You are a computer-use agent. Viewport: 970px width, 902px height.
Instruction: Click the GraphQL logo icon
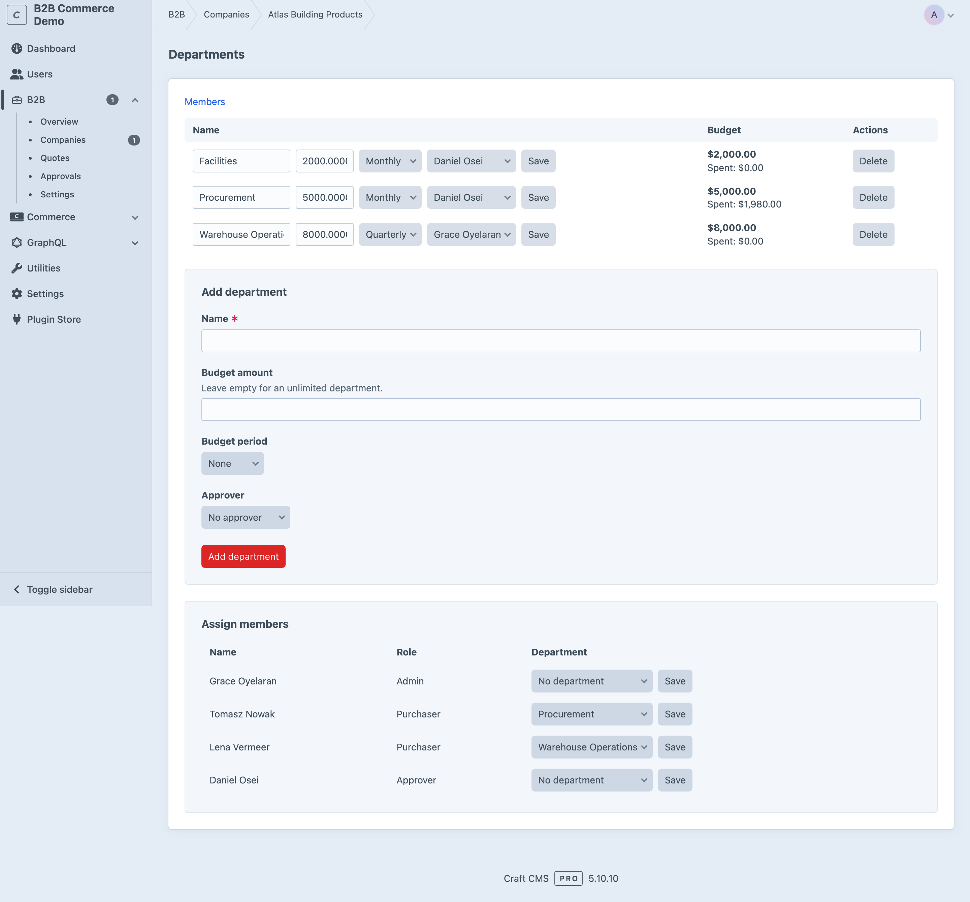coord(17,243)
